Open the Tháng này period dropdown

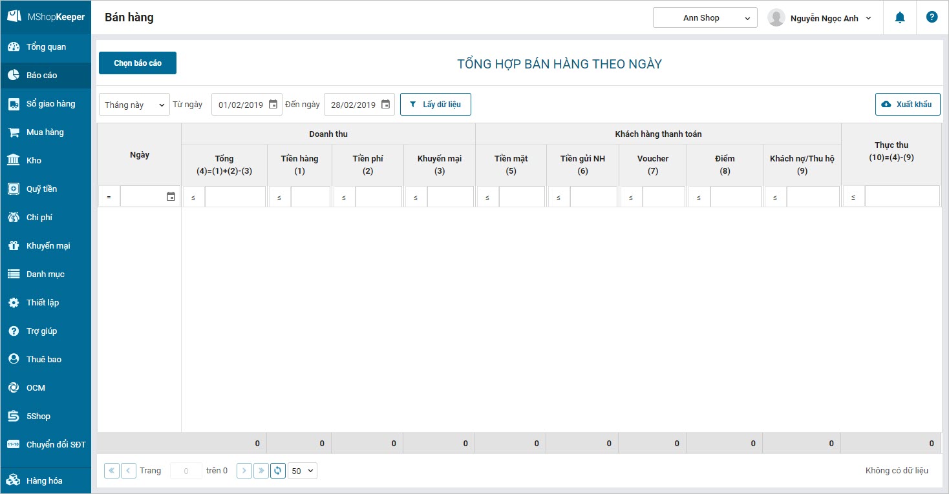134,105
